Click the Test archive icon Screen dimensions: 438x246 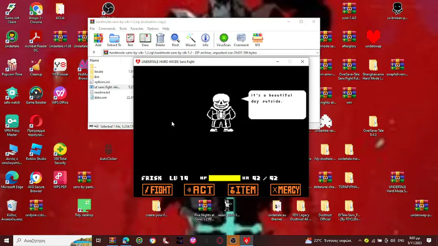click(x=130, y=40)
